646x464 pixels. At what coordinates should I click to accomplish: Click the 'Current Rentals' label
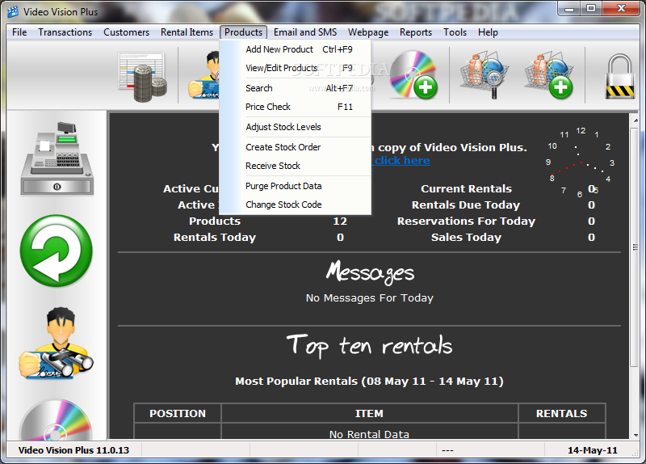[467, 189]
